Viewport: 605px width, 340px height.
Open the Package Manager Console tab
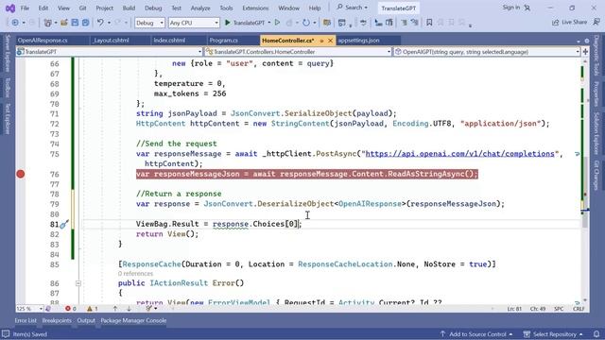coord(133,321)
